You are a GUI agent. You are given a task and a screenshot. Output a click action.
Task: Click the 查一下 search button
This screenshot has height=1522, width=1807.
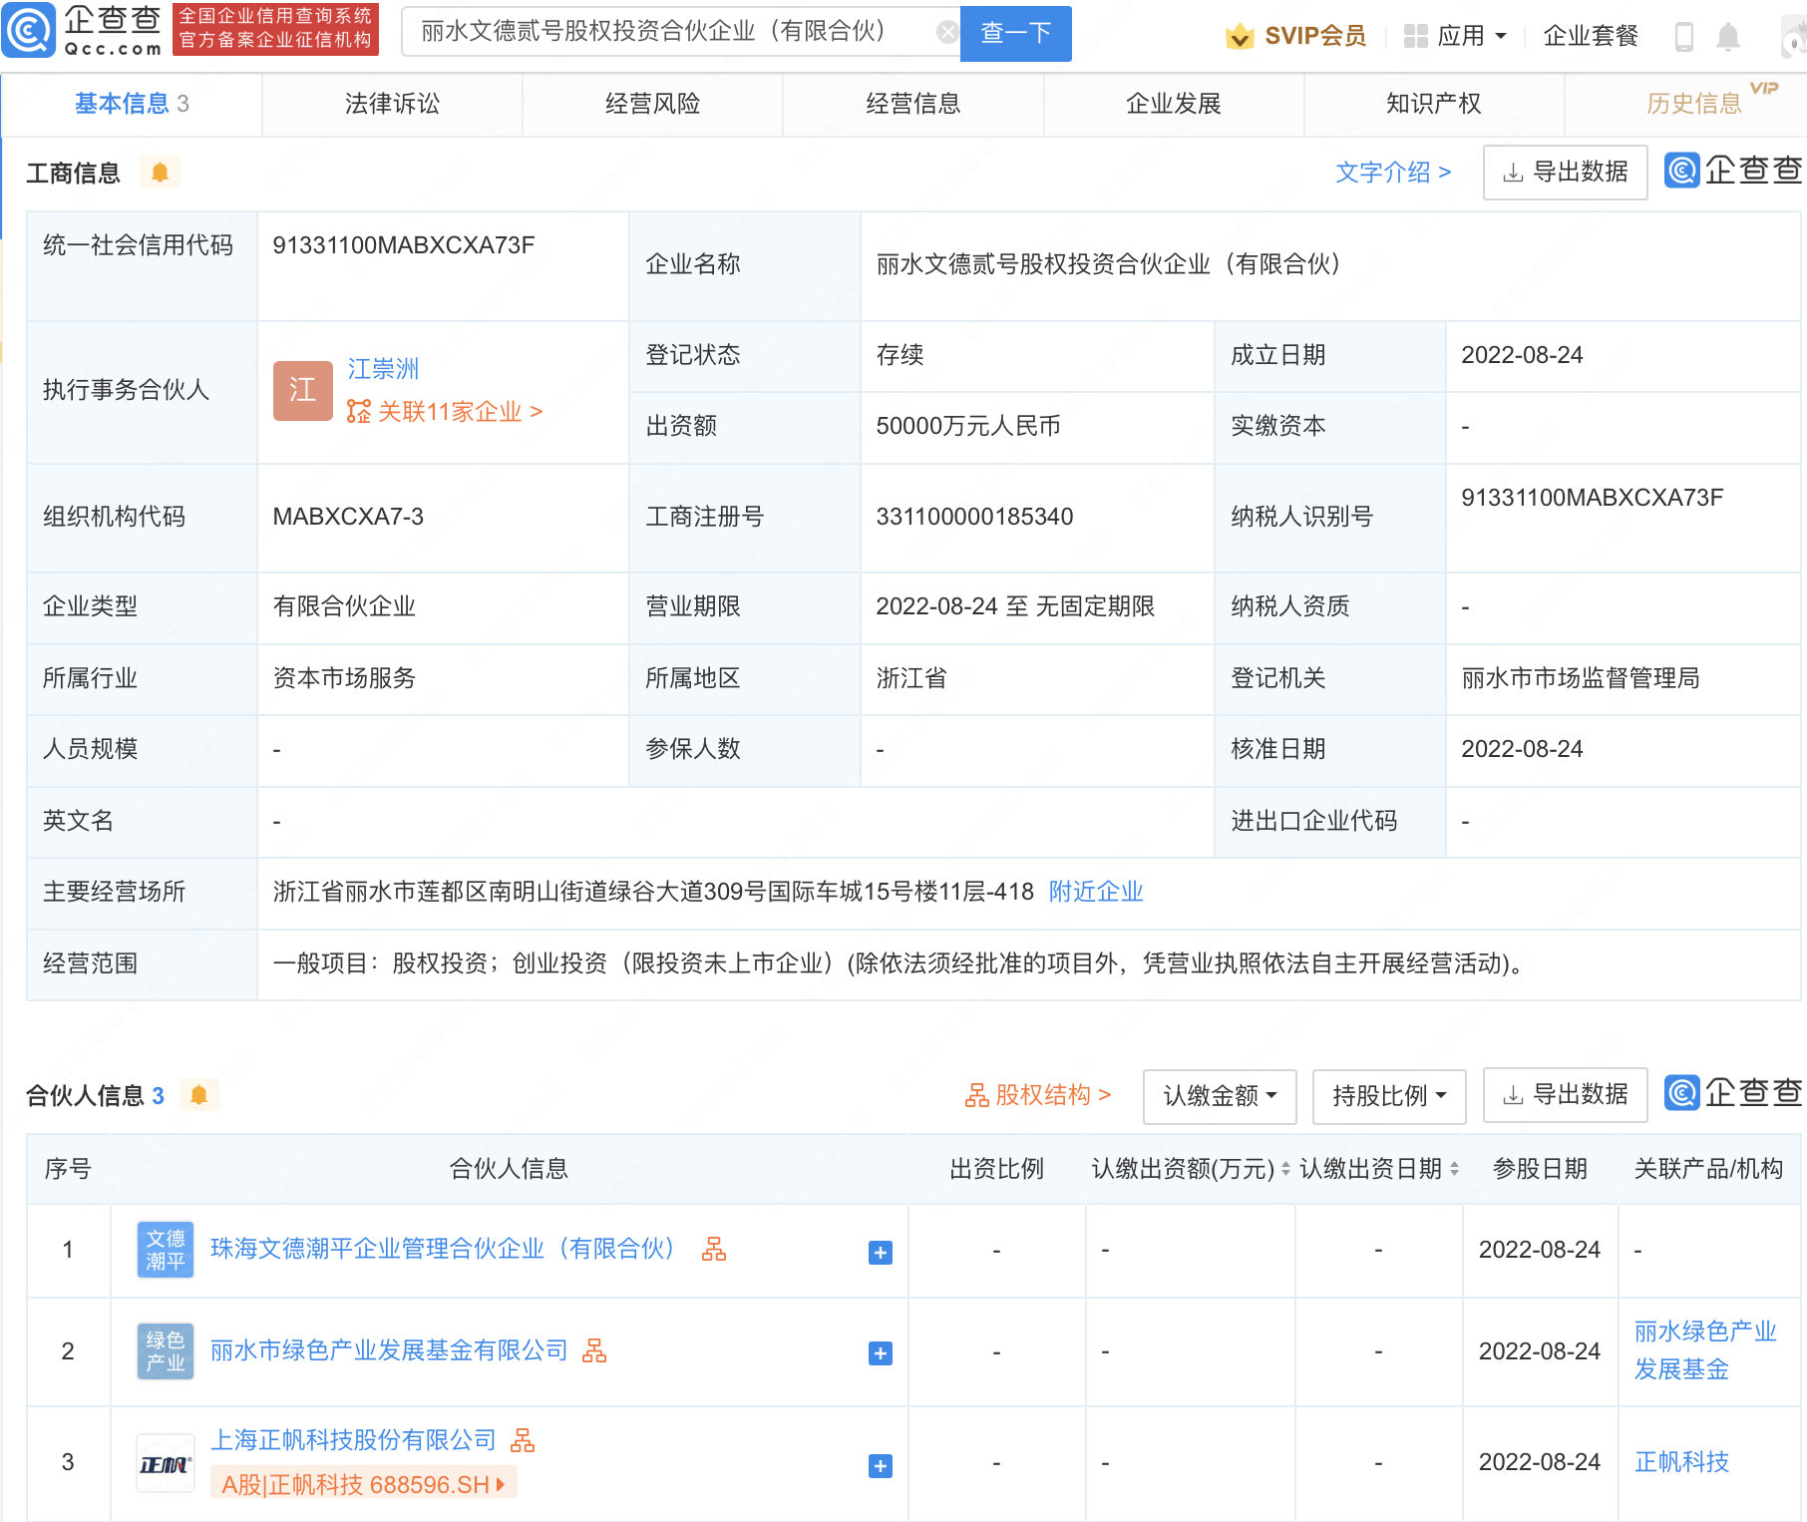pyautogui.click(x=1015, y=33)
